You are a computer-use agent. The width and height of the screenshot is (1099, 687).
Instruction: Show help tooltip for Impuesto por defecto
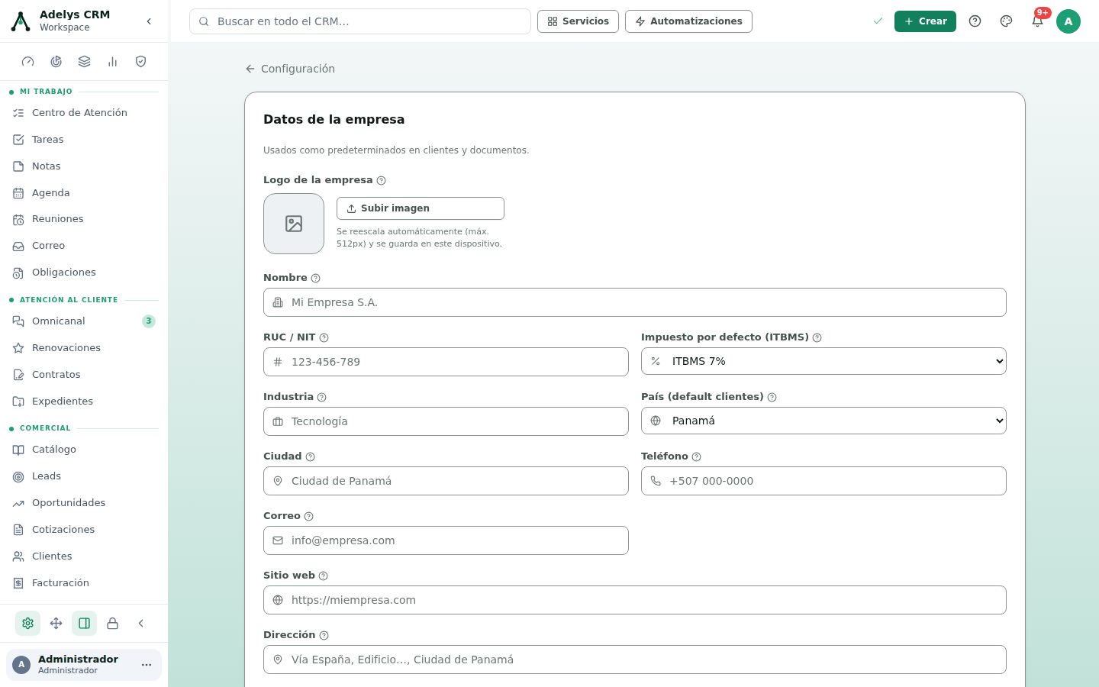tap(817, 338)
